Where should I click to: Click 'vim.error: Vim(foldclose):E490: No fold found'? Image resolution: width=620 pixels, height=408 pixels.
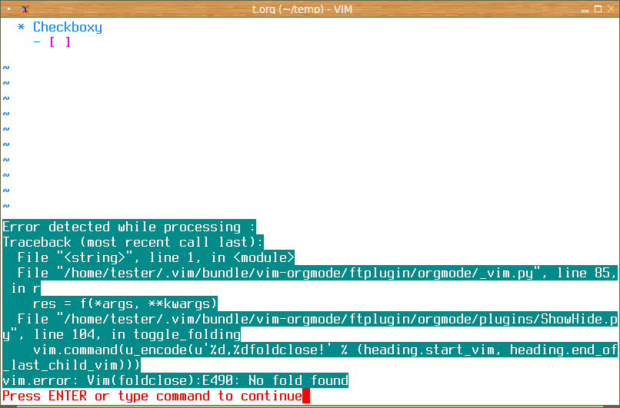click(x=175, y=381)
